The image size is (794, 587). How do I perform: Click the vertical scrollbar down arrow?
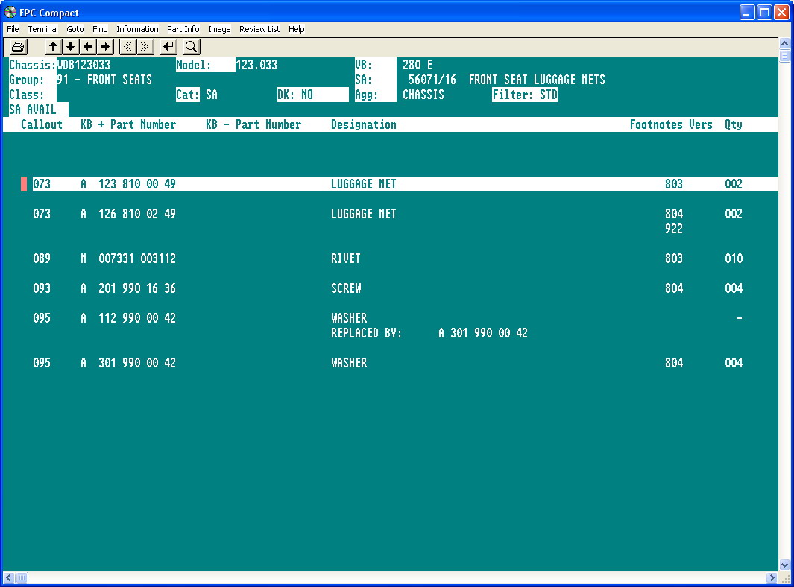(784, 565)
